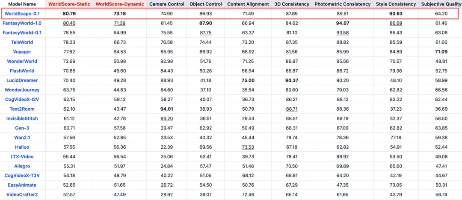462x200 pixels.
Task: Open the CogVideoX-I2V model page
Action: tap(22, 100)
